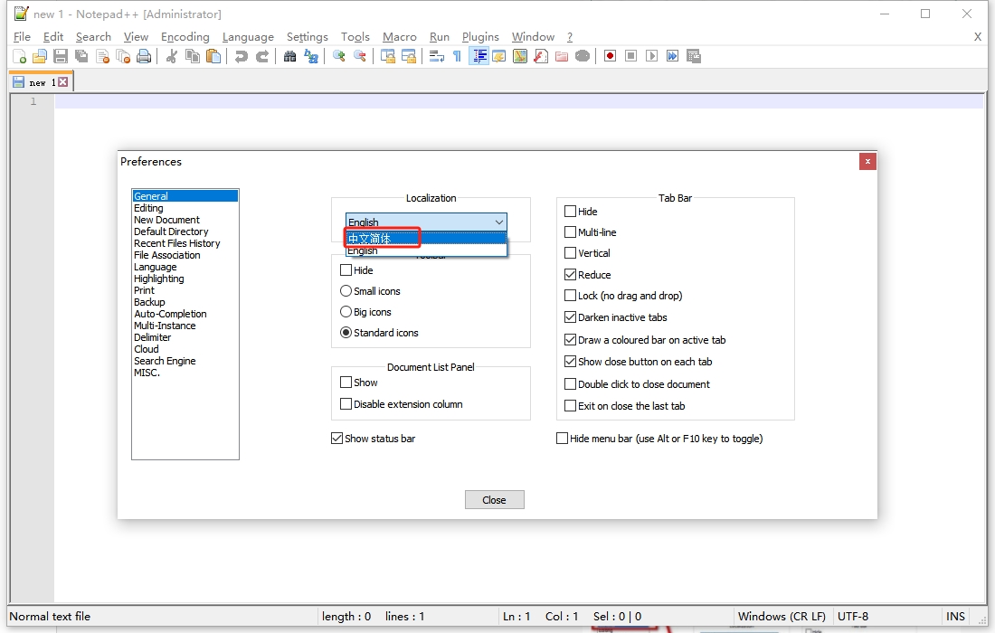The width and height of the screenshot is (995, 633).
Task: Click the Save All toolbar icon
Action: [81, 56]
